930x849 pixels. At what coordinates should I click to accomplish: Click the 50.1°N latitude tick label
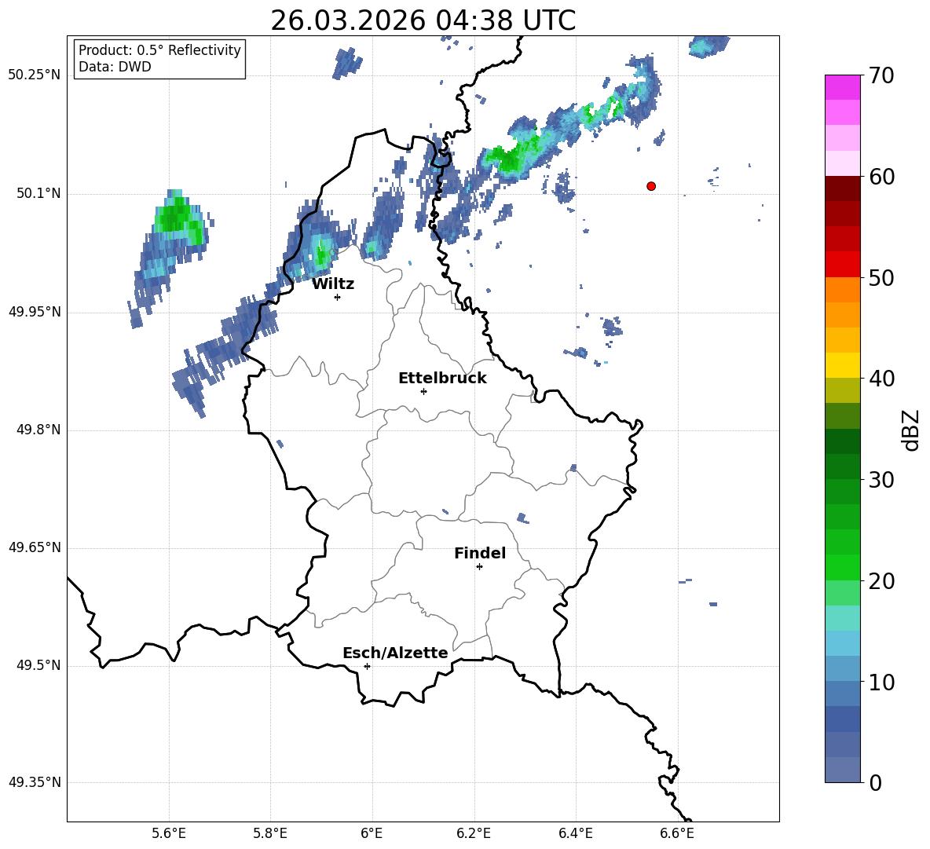pos(35,193)
